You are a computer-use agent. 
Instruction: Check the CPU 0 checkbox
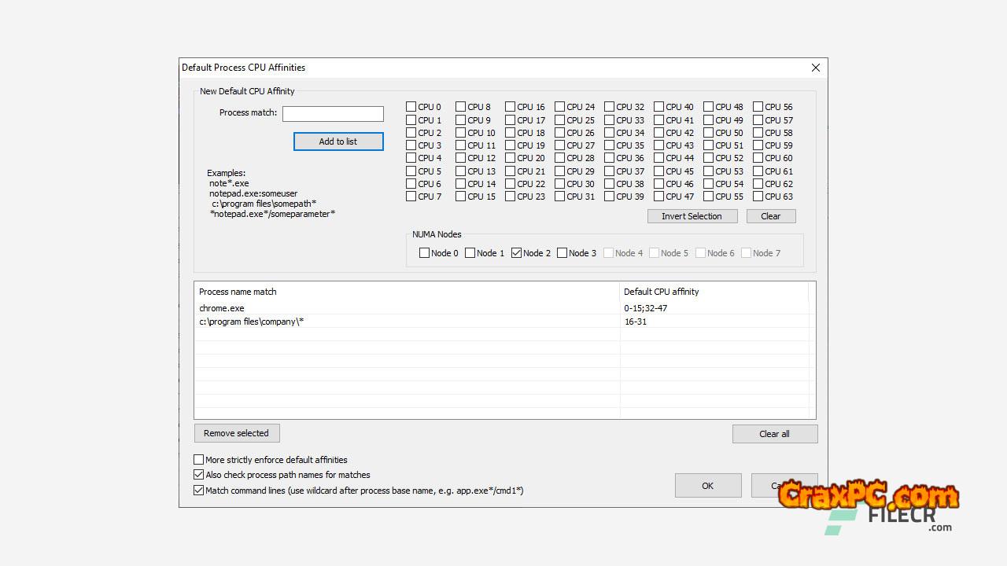411,107
